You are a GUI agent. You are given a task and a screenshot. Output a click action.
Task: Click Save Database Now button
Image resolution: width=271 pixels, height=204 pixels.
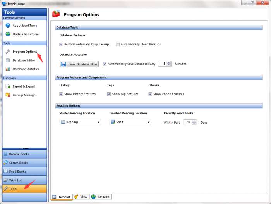click(x=79, y=64)
